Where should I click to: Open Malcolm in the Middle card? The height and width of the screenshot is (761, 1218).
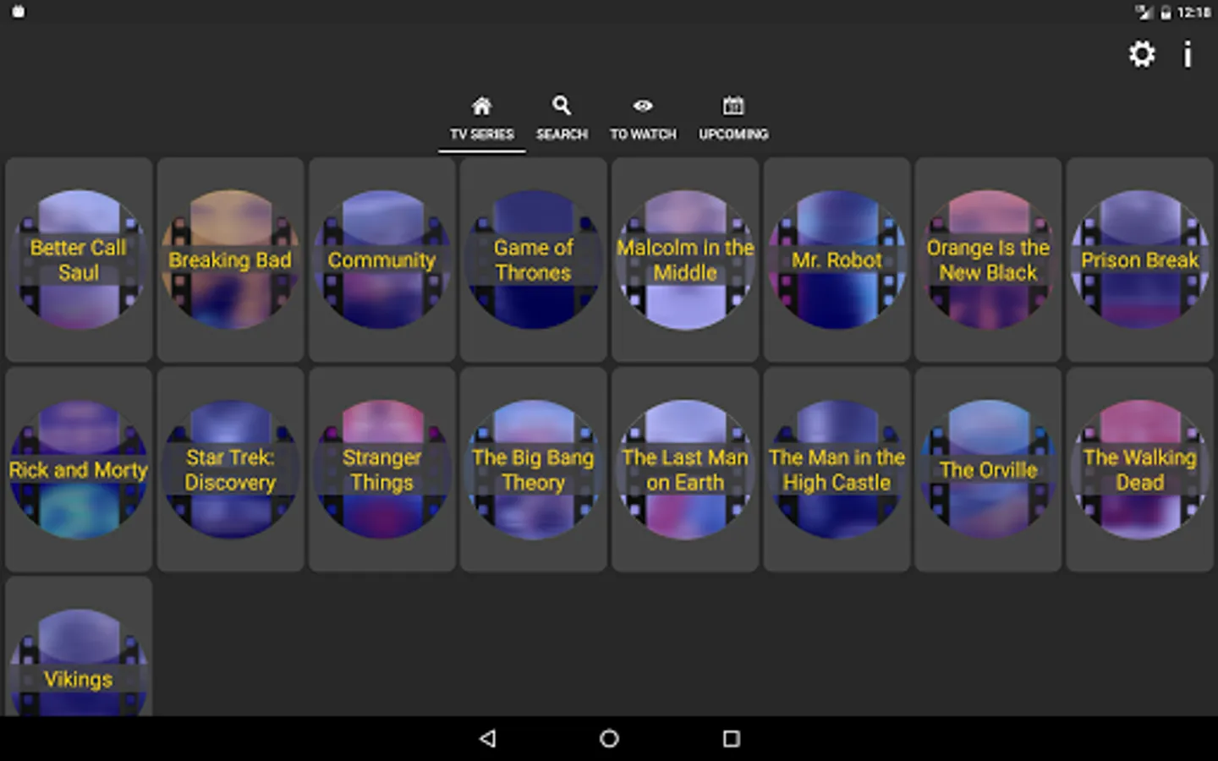(x=685, y=260)
